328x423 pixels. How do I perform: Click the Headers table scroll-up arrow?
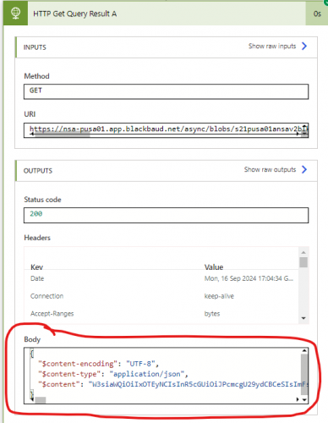click(303, 252)
